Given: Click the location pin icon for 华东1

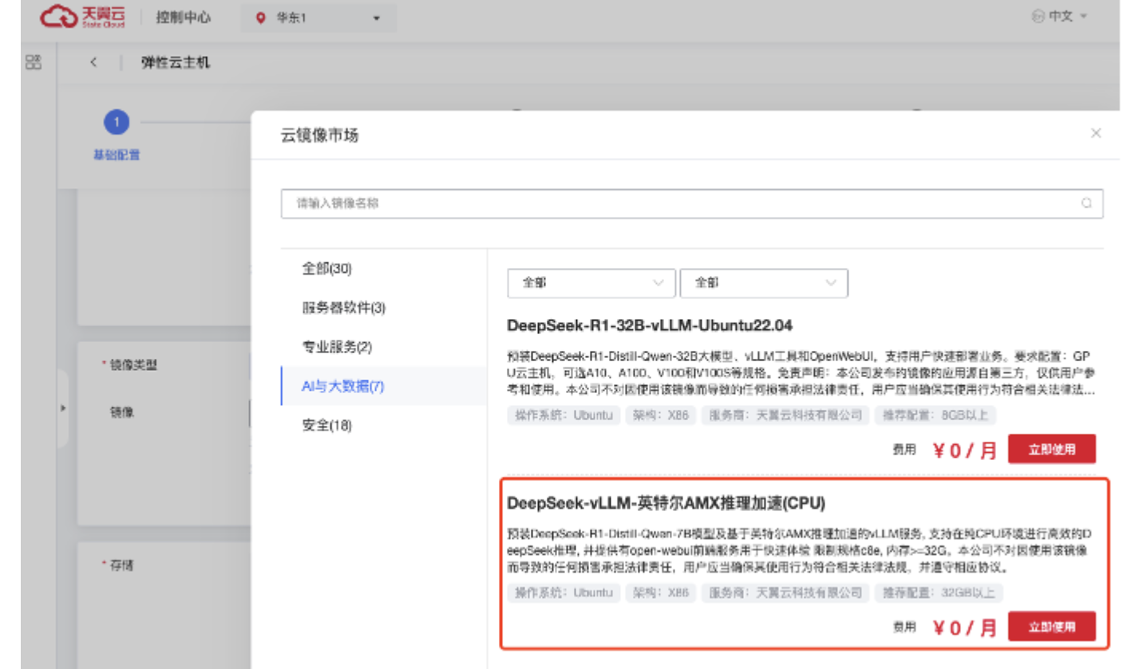Looking at the screenshot, I should pyautogui.click(x=260, y=18).
